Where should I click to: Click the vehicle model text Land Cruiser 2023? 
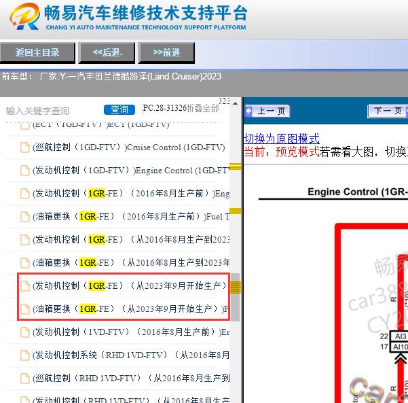[x=185, y=76]
